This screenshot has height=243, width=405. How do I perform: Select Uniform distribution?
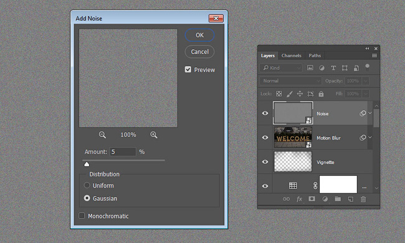[x=87, y=185]
